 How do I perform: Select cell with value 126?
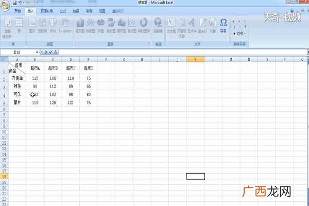click(x=53, y=102)
